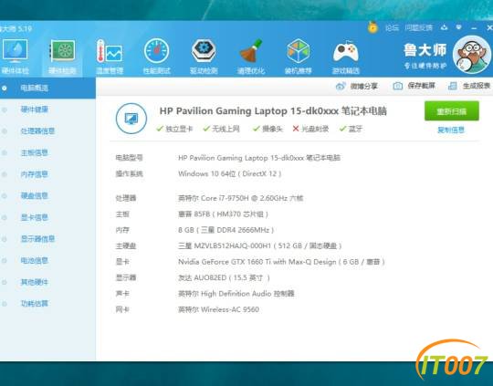Click the GeForce GTX 1660 Ti value
This screenshot has height=386, width=493.
tap(281, 262)
